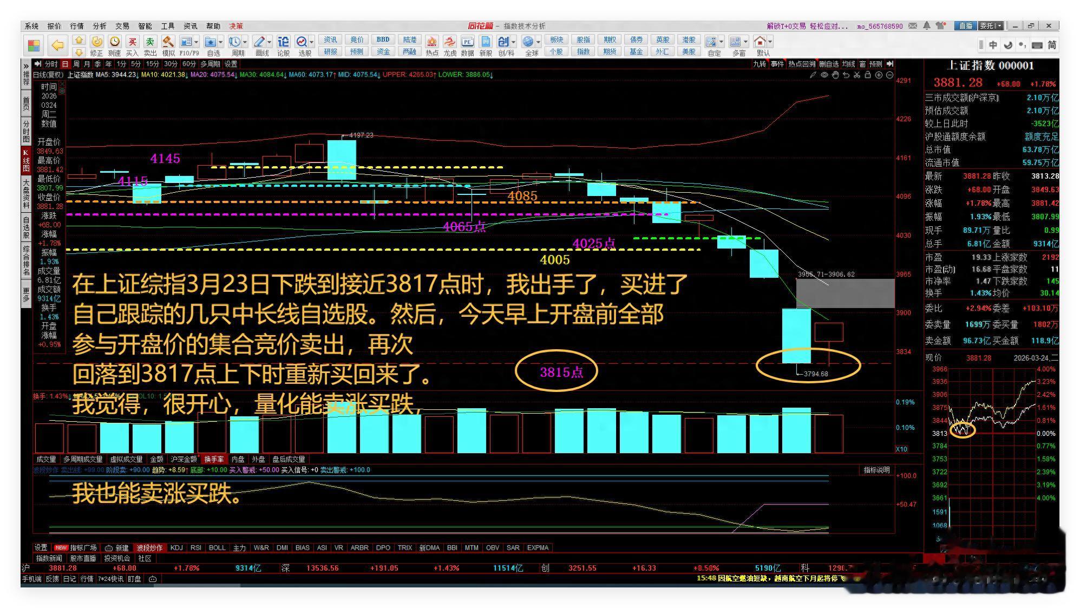The width and height of the screenshot is (1080, 608).
Task: Open the 周期 period dropdown arrow
Action: pyautogui.click(x=245, y=42)
